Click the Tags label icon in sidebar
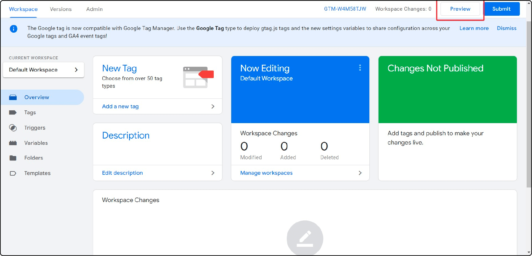The height and width of the screenshot is (256, 532). click(13, 112)
